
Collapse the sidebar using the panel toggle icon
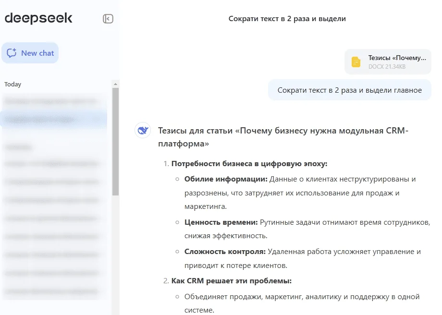tap(108, 19)
